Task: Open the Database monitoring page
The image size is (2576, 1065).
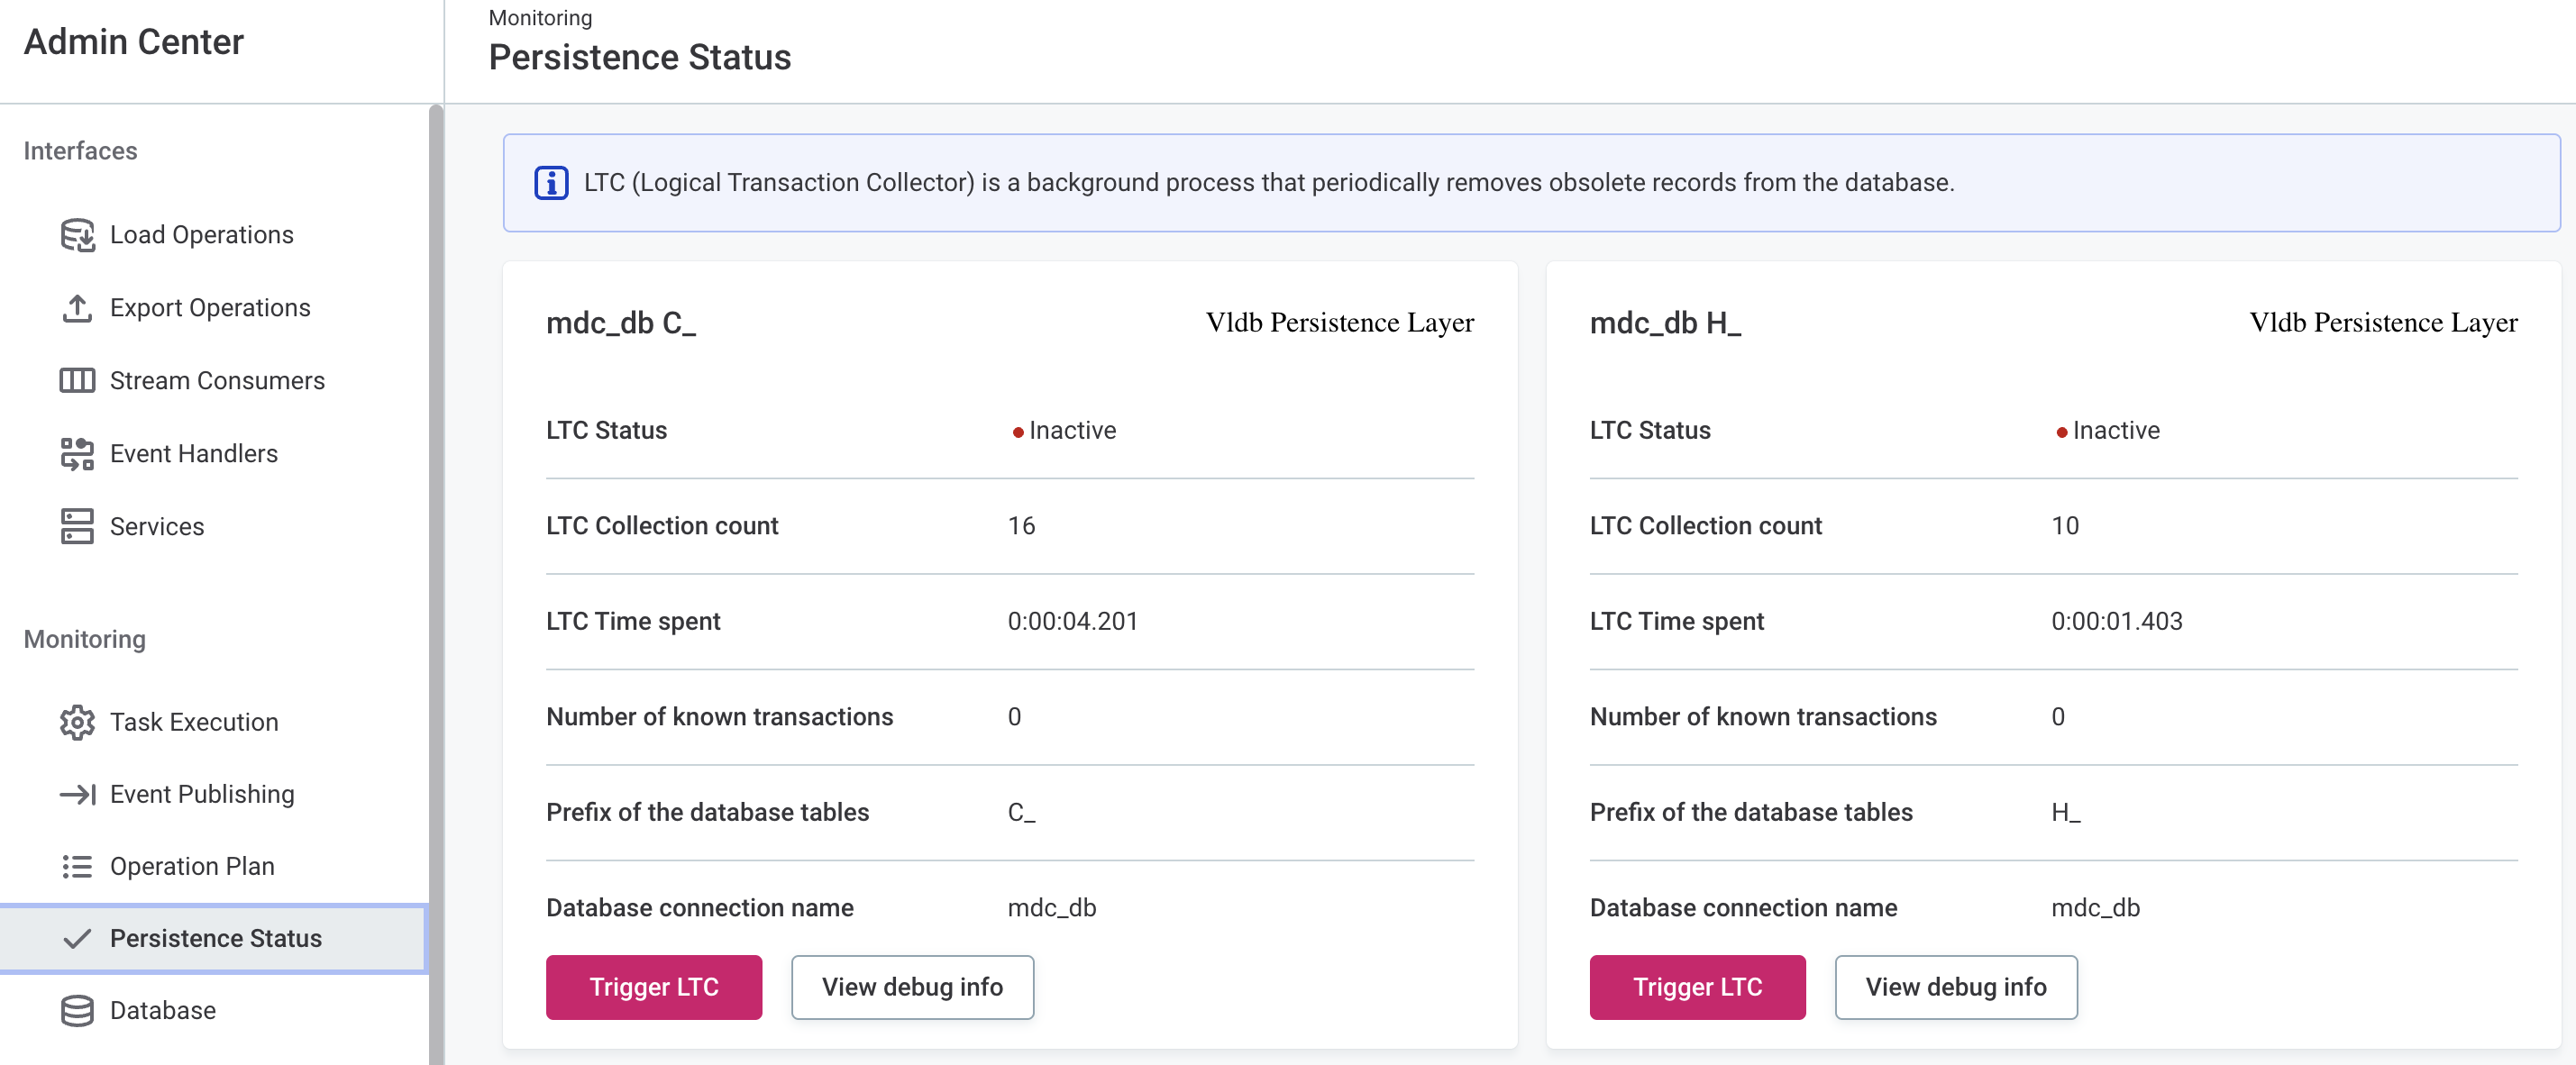Action: click(162, 1010)
